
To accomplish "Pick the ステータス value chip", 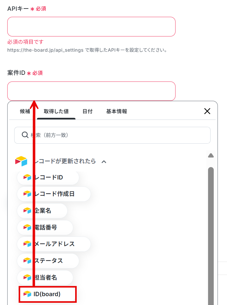I will coord(48,261).
